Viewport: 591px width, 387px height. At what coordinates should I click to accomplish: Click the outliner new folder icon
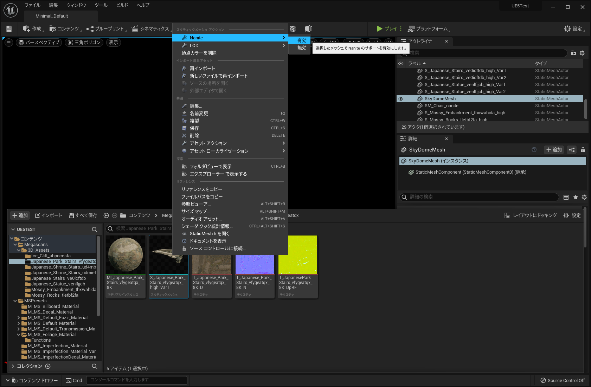point(574,53)
